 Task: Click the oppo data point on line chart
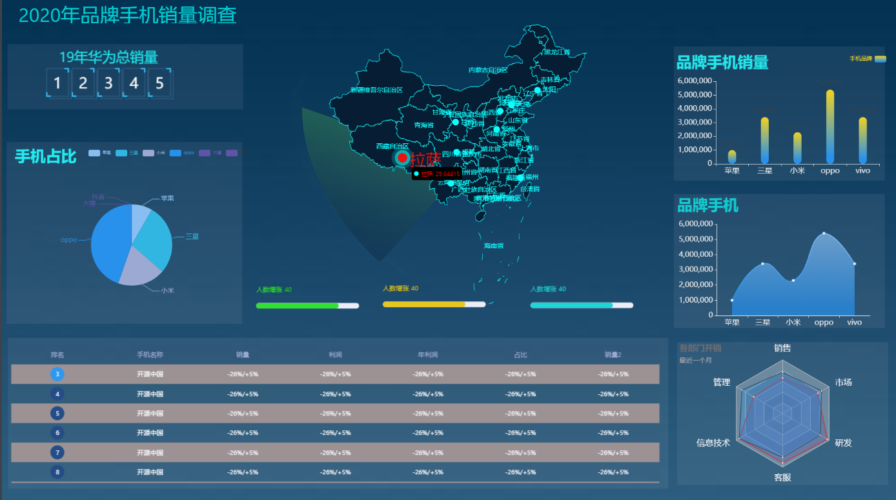pyautogui.click(x=824, y=233)
